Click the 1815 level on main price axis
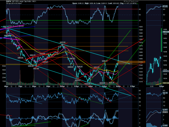The height and width of the screenshot is (127, 169). [x=140, y=82]
